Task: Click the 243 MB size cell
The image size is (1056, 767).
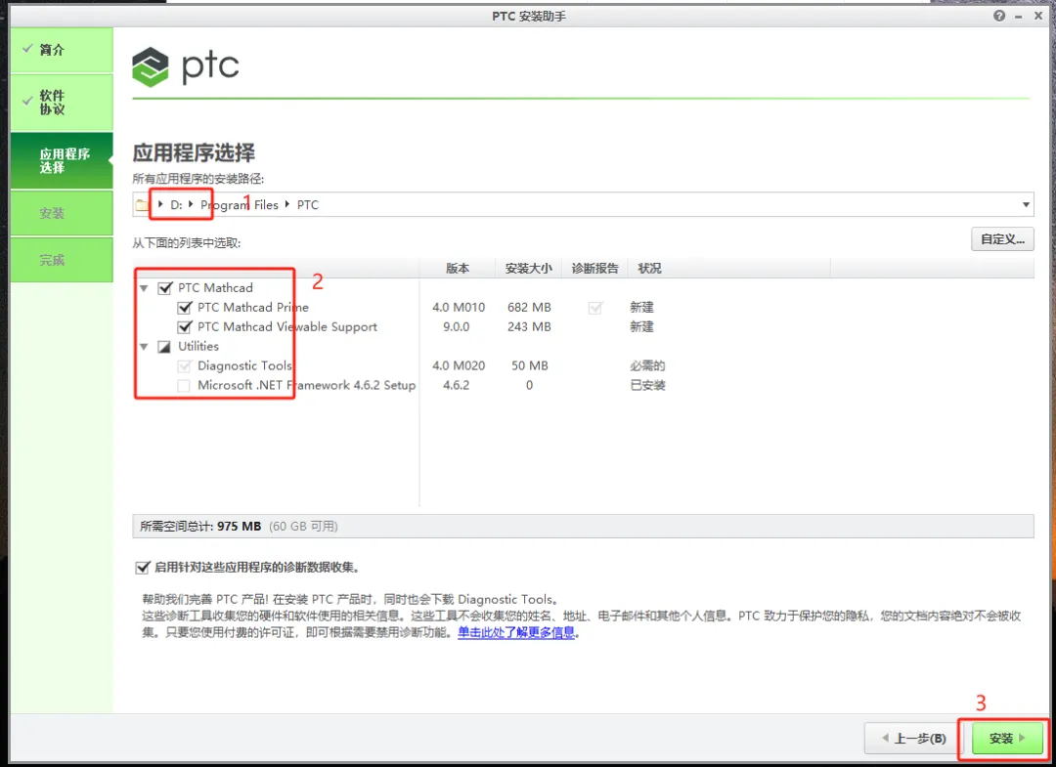Action: (529, 327)
